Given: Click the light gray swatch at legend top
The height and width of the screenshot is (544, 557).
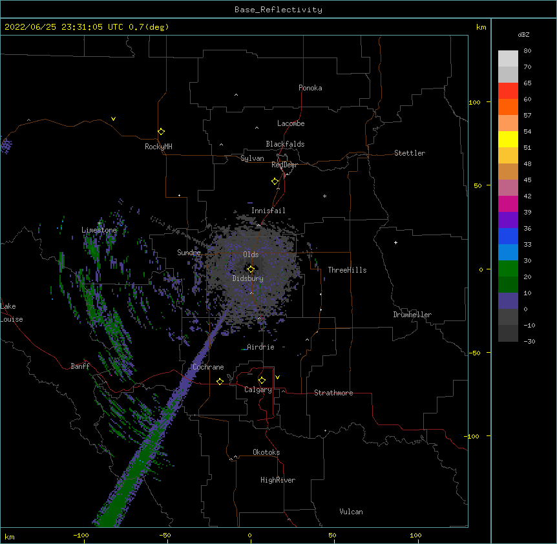Looking at the screenshot, I should [x=508, y=59].
